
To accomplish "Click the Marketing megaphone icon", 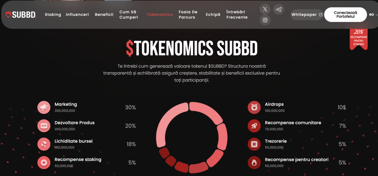I will tap(44, 108).
